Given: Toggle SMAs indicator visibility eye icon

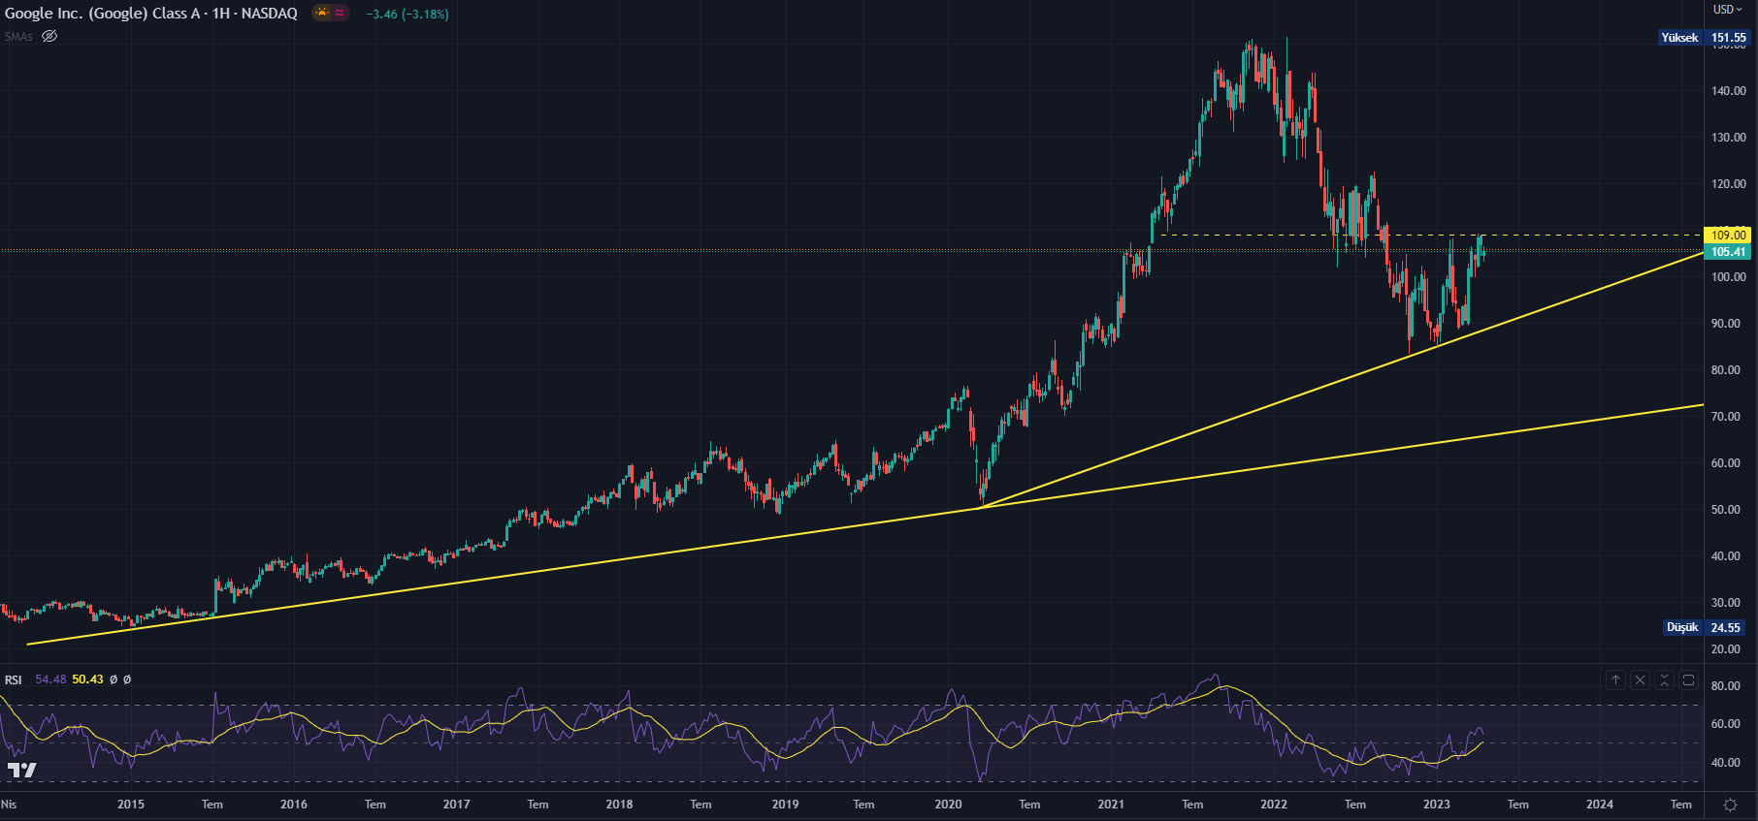Looking at the screenshot, I should click(49, 36).
